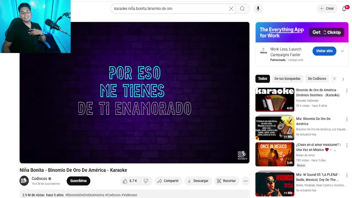Click the 2.5 M de vistas text
The width and height of the screenshot is (352, 198).
click(34, 195)
